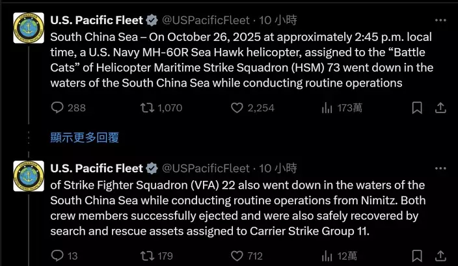Open the first tweet's 10 小時 timestamp

pyautogui.click(x=278, y=21)
